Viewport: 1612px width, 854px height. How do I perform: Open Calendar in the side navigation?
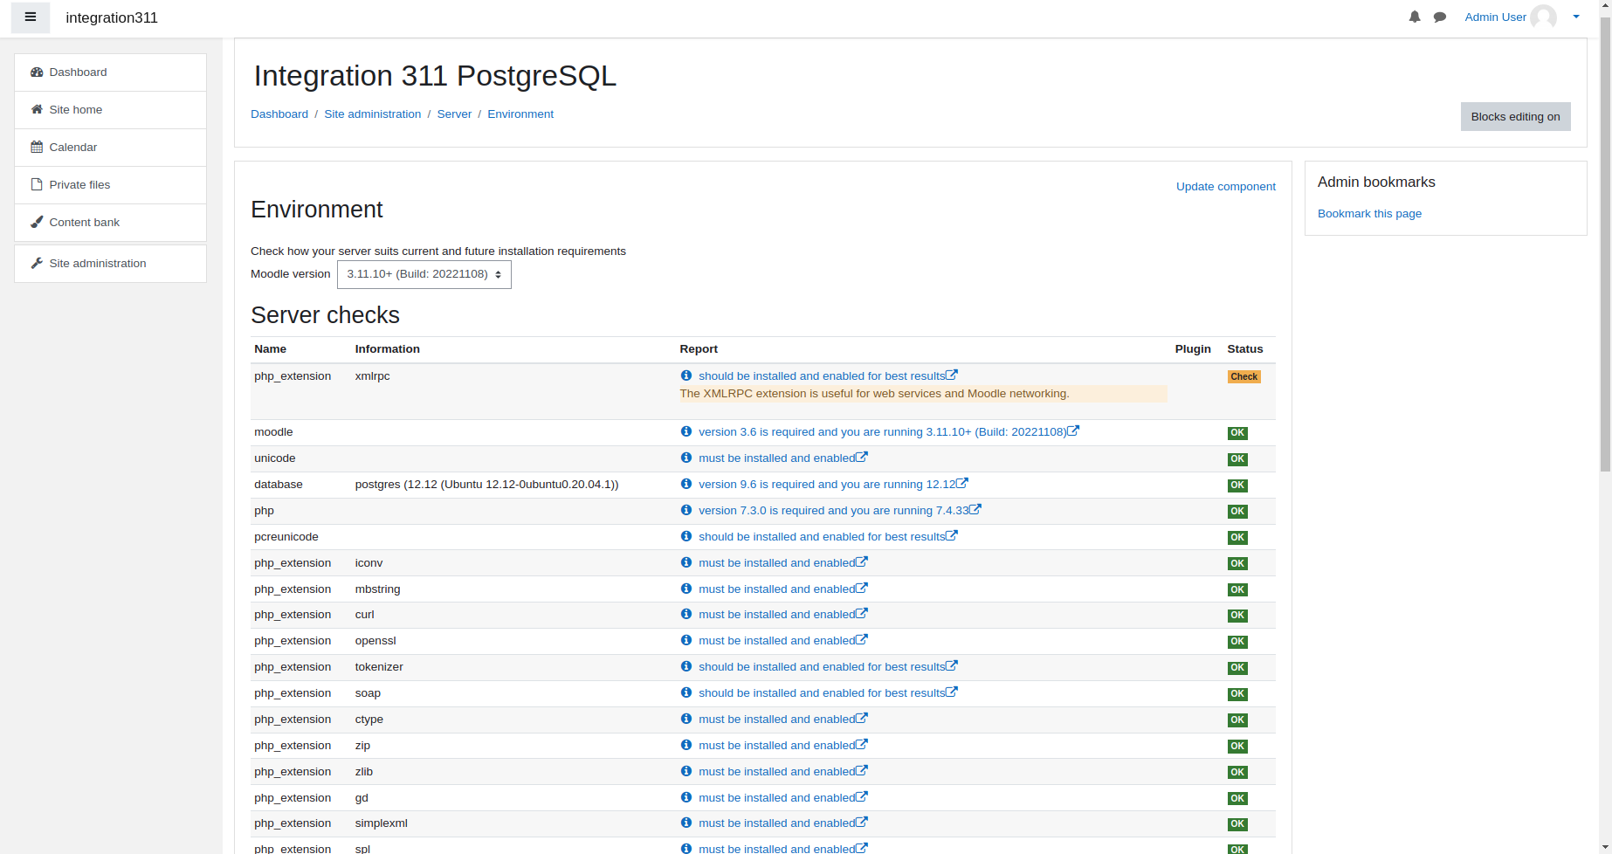(x=111, y=148)
